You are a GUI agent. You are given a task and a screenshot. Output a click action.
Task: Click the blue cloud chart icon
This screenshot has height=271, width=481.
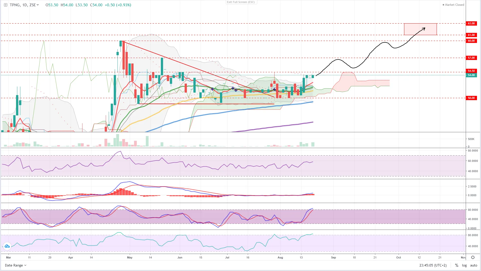click(7, 246)
